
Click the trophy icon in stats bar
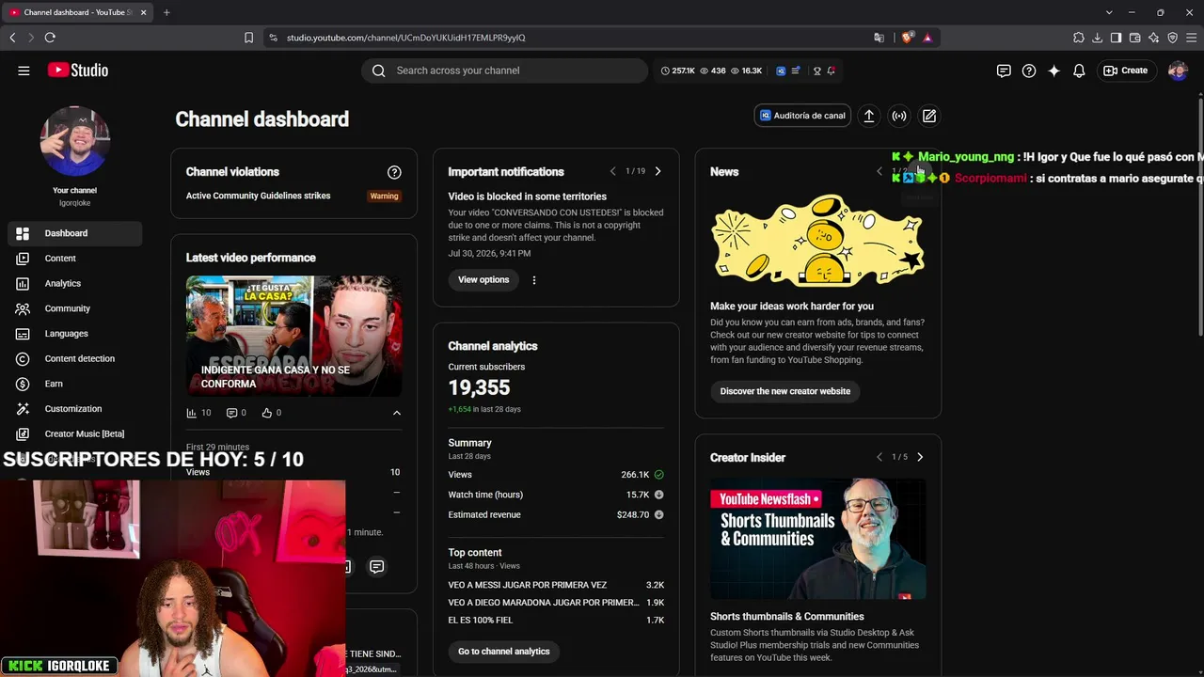[816, 71]
